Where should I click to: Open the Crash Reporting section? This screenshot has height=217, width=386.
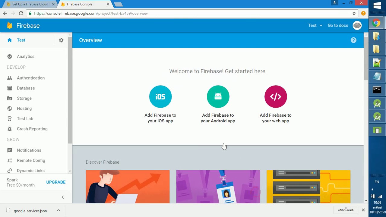32,129
